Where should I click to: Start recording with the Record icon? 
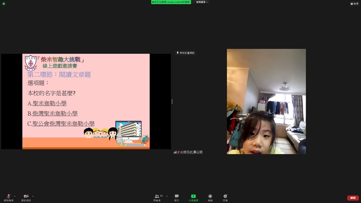coord(210,196)
